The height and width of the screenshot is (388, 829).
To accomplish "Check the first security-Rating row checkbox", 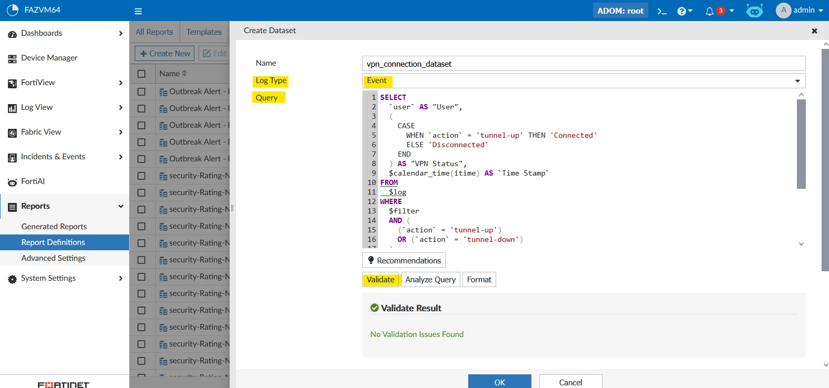I will tap(142, 176).
